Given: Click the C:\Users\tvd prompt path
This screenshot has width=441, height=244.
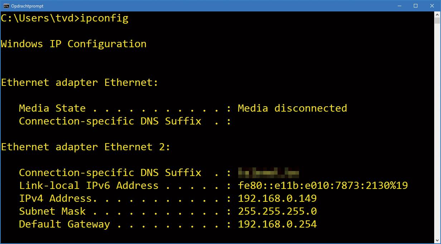Looking at the screenshot, I should tap(37, 18).
